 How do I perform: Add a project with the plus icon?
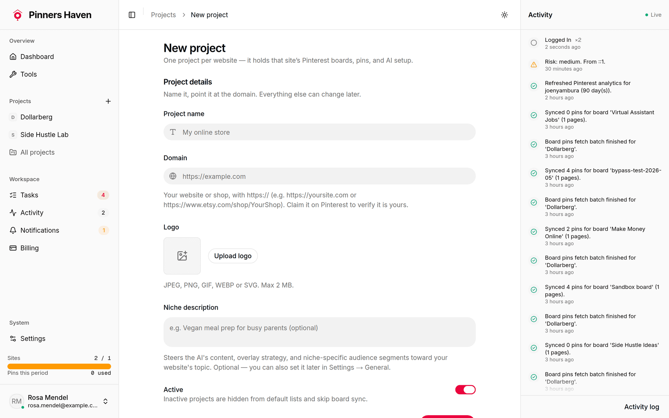click(x=108, y=101)
